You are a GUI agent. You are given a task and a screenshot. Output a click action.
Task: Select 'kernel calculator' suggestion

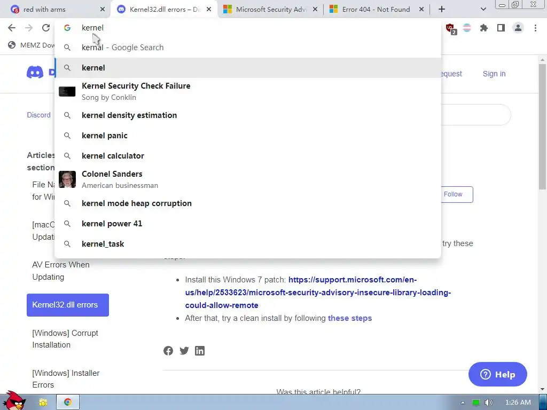[x=248, y=156]
